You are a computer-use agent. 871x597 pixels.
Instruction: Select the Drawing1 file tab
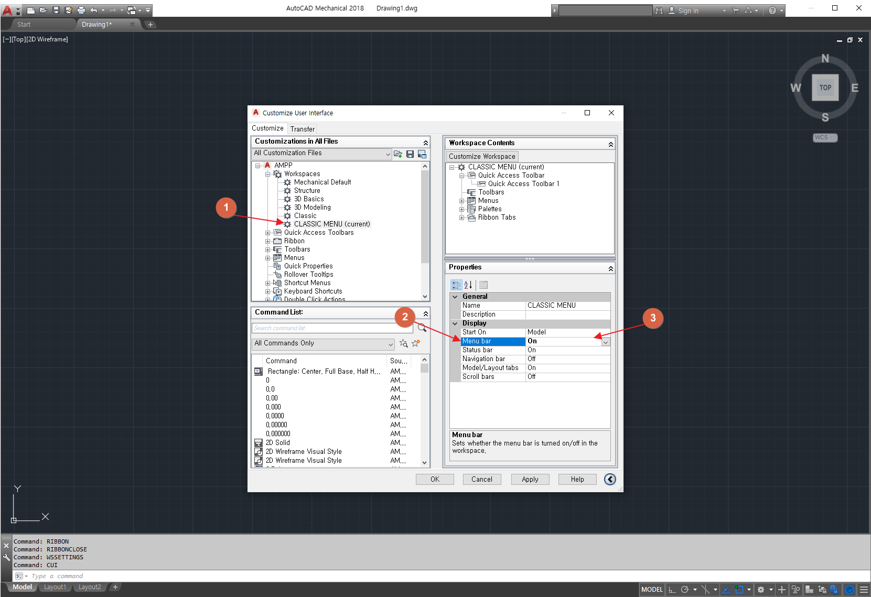(x=97, y=25)
